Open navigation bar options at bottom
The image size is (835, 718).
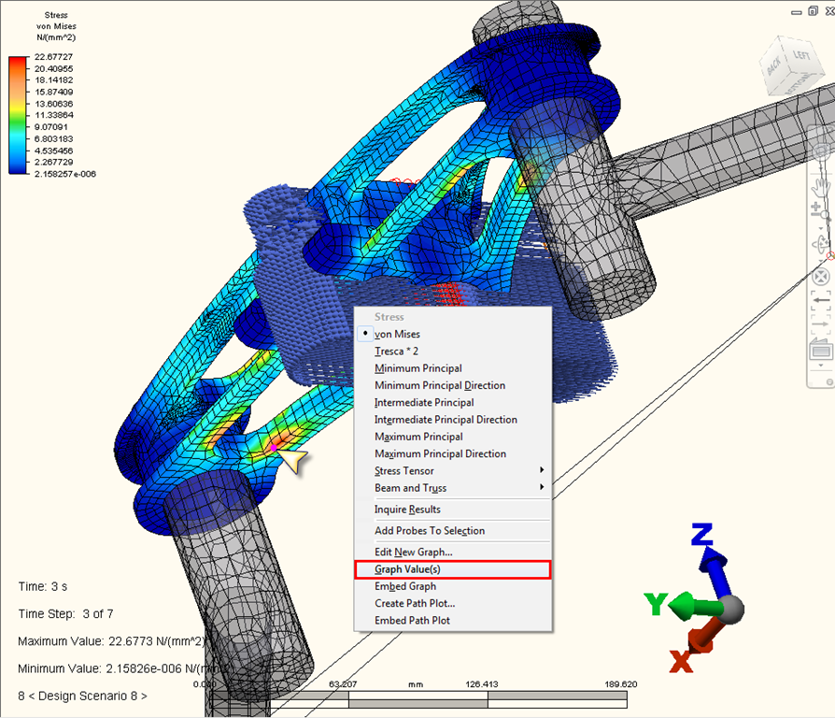point(829,381)
